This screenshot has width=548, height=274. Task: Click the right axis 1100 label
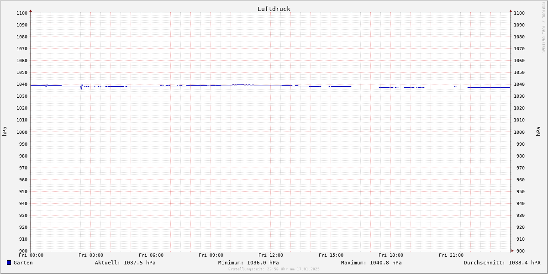click(x=519, y=13)
